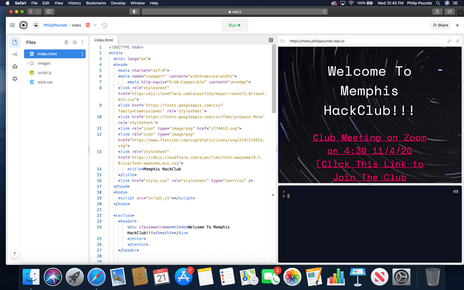Open the Settings gear sidebar icon

coord(15,79)
